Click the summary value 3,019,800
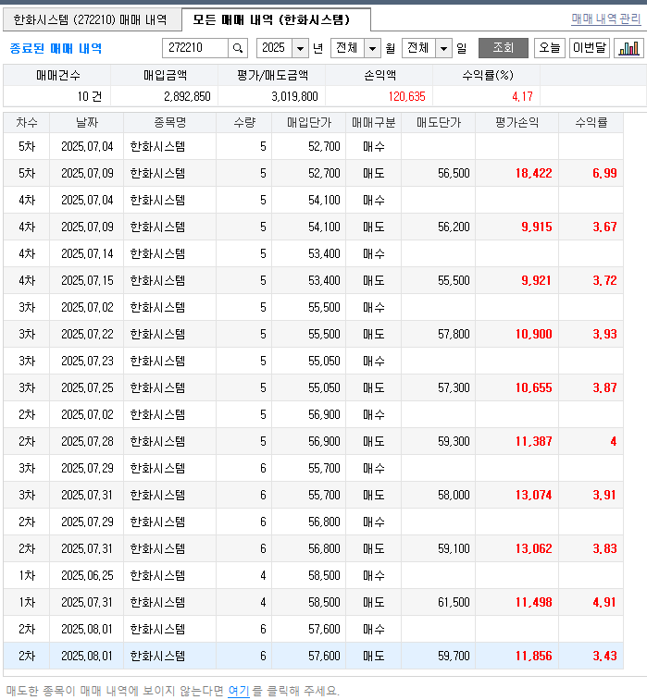Screen dimensions: 647x700 click(294, 96)
